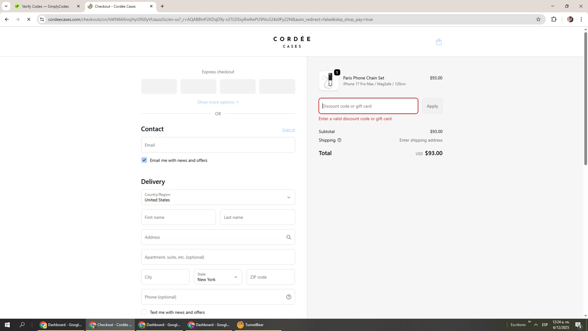588x331 pixels.
Task: Check Text me with news and offers
Action: (144, 312)
